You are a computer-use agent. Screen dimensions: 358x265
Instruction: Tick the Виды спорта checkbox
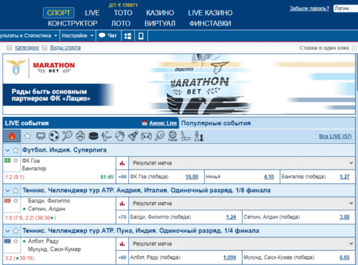[x=45, y=48]
